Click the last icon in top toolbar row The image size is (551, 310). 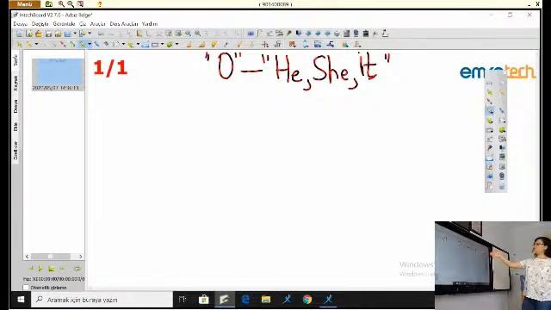pyautogui.click(x=385, y=34)
